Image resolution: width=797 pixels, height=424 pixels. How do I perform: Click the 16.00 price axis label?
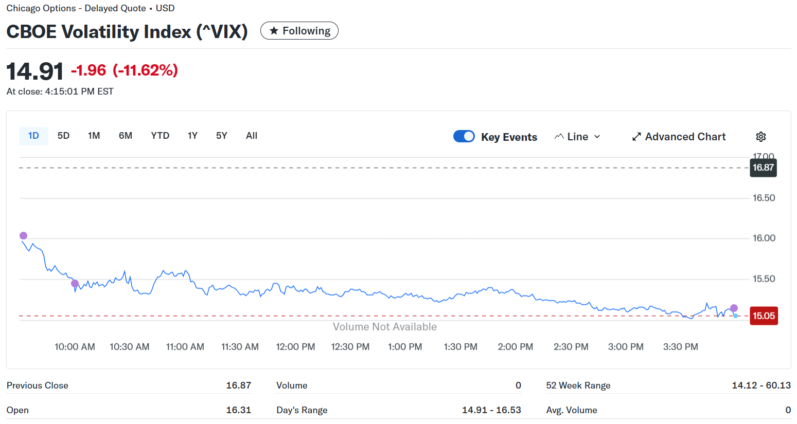click(764, 238)
